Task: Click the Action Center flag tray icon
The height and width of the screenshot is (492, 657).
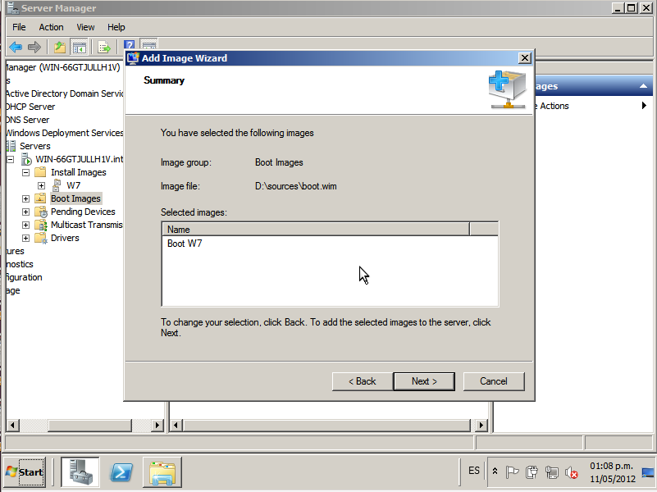Action: point(512,472)
